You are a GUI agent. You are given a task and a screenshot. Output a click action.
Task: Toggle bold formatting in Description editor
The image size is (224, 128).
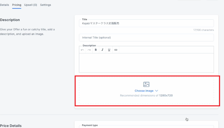coord(96,50)
